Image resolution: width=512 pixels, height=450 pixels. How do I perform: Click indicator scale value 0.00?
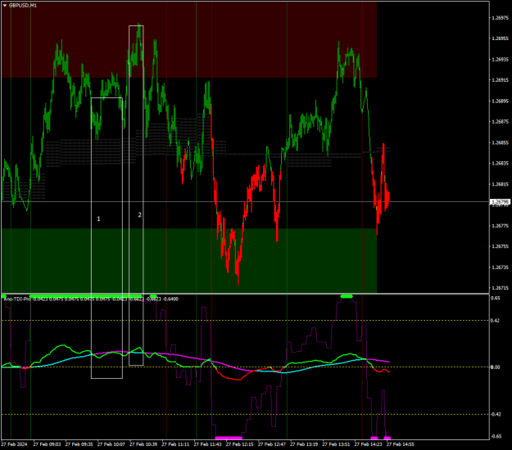click(x=496, y=367)
